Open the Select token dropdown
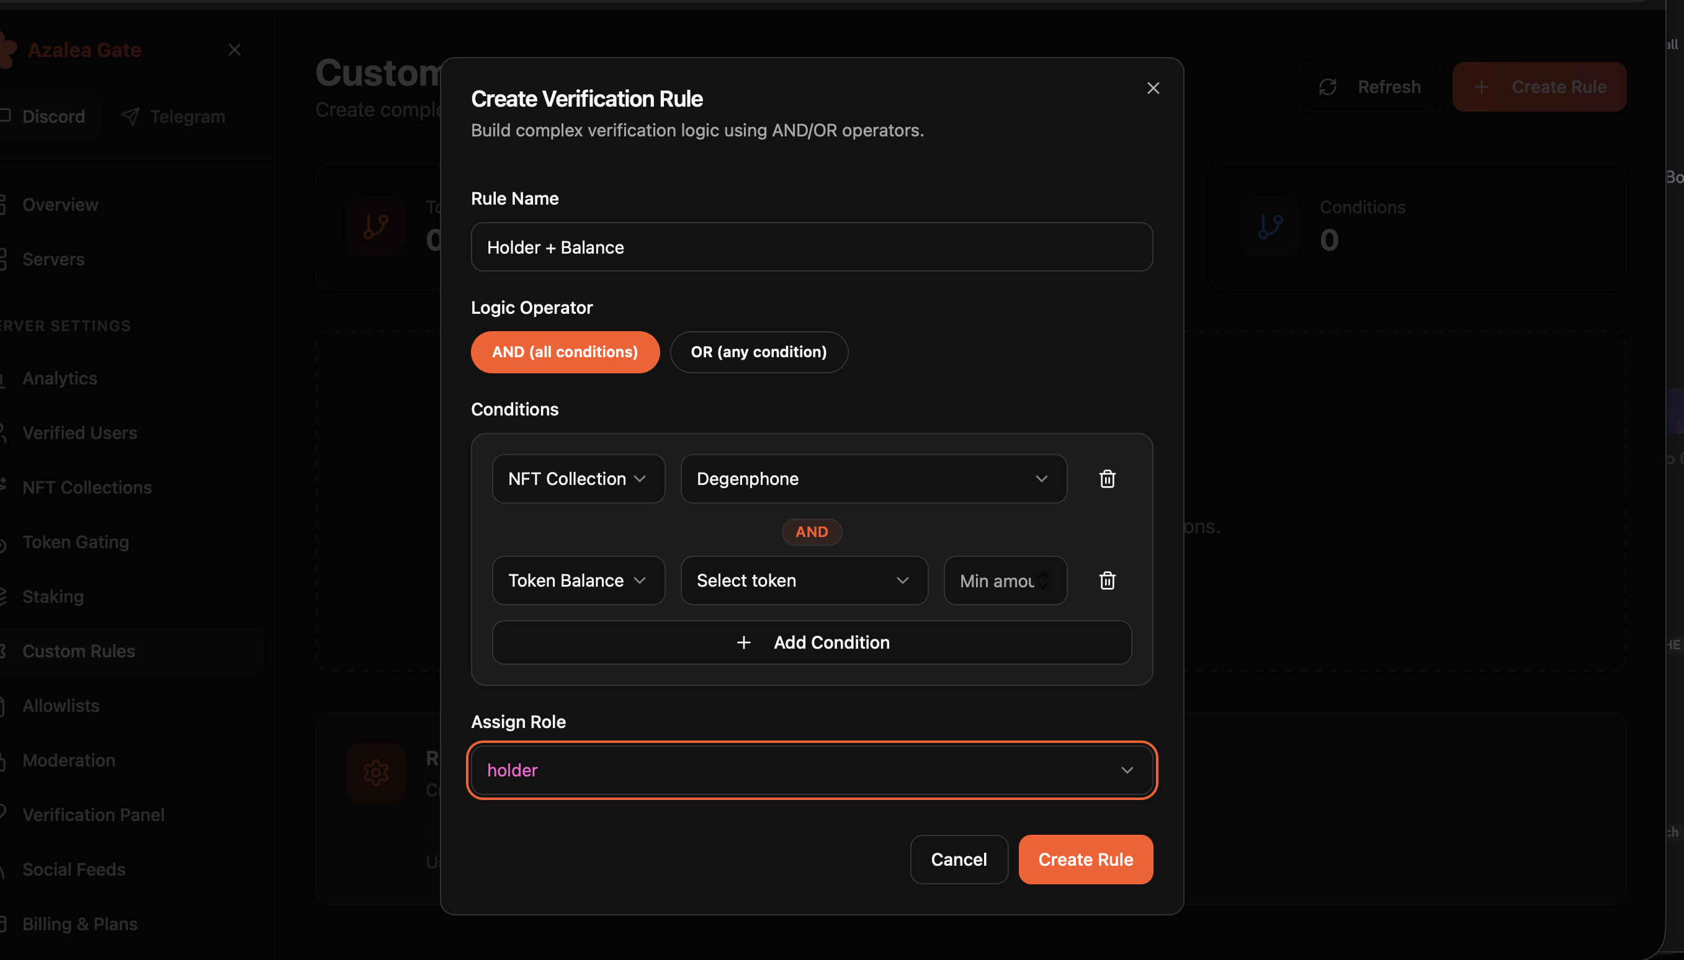1684x960 pixels. pyautogui.click(x=803, y=580)
